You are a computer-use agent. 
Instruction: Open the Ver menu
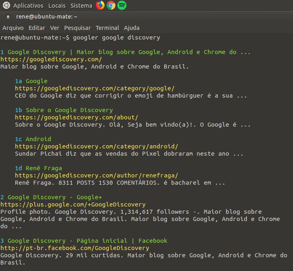(x=54, y=28)
